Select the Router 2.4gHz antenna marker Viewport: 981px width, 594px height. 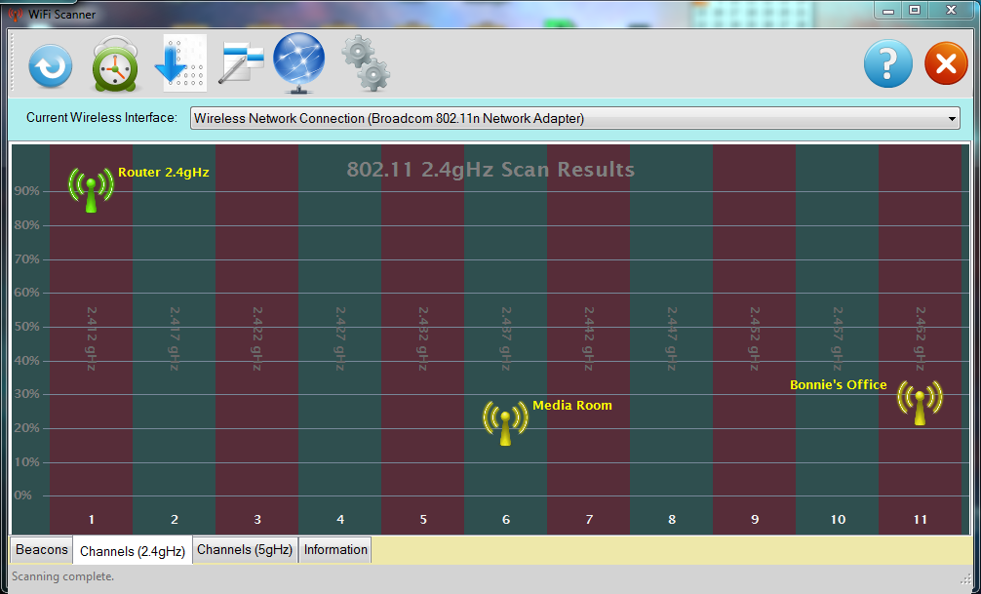[91, 188]
